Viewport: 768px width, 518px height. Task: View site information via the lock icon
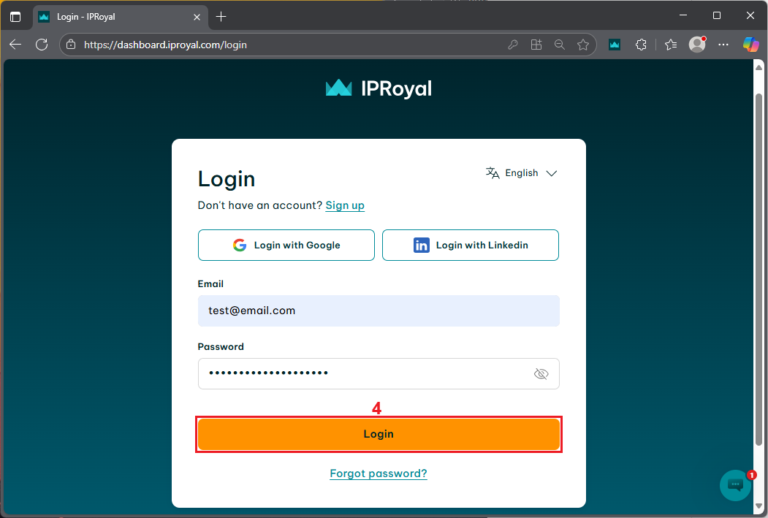tap(71, 45)
